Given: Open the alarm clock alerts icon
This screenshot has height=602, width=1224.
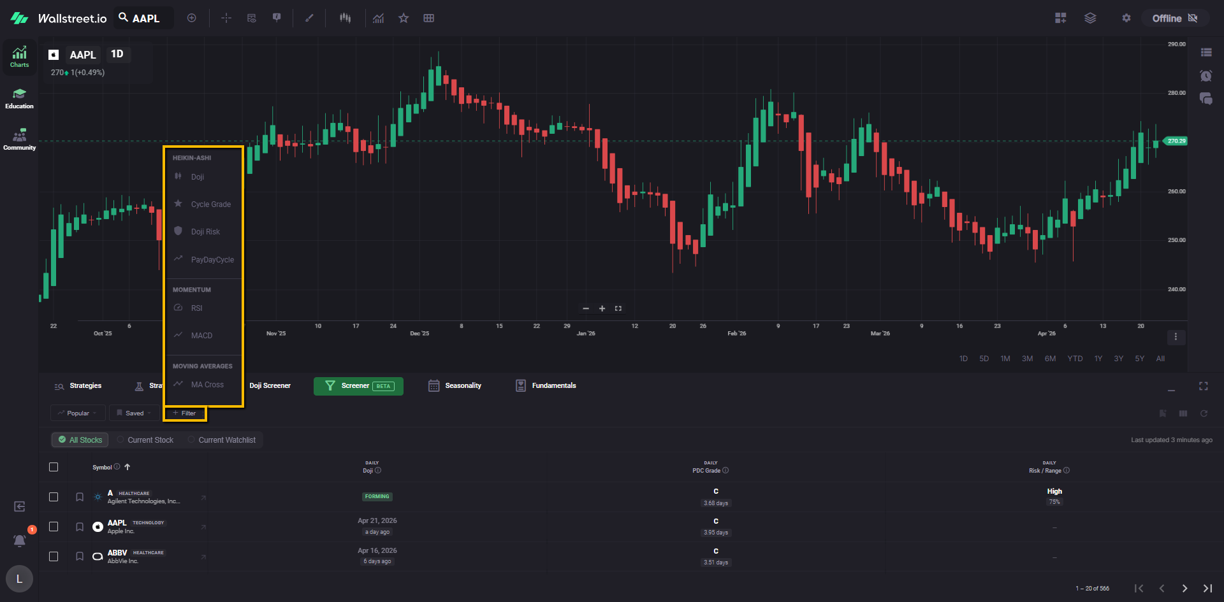Looking at the screenshot, I should (x=1206, y=76).
